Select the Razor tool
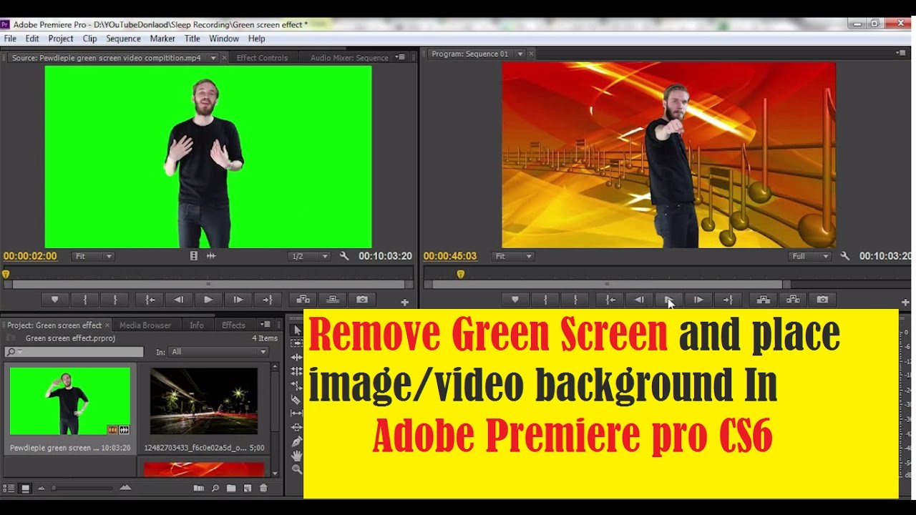Image resolution: width=916 pixels, height=515 pixels. click(297, 399)
